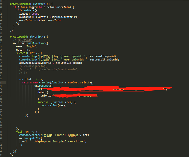The height and width of the screenshot is (157, 189).
Task: Click the '// 调用云函数' comment line
Action: click(x=22, y=40)
